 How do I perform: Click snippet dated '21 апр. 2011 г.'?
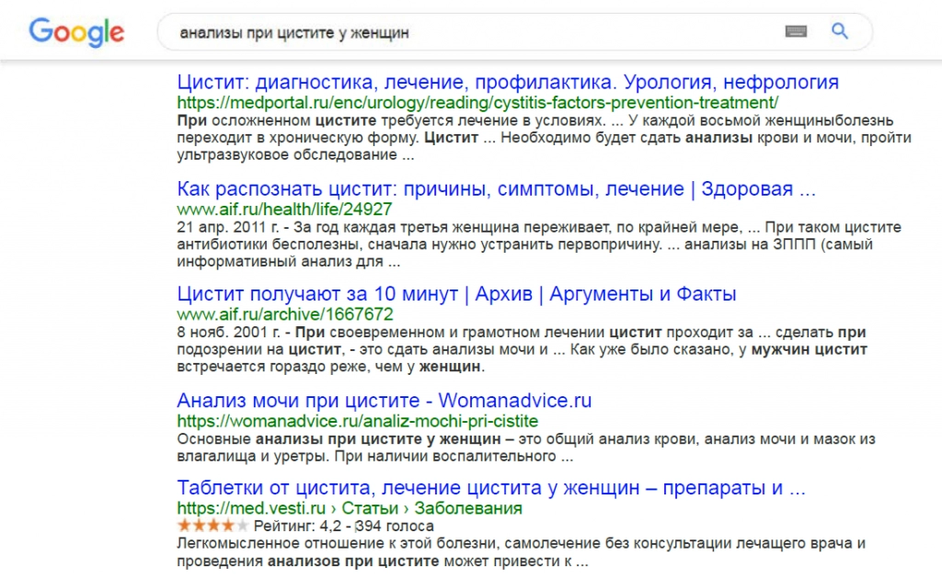pyautogui.click(x=539, y=244)
